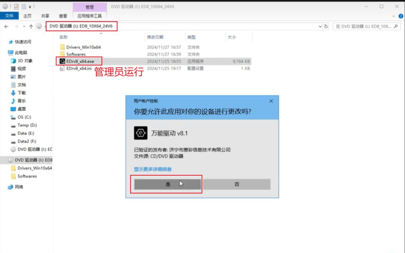Image resolution: width=405 pixels, height=253 pixels.
Task: Open the quick access toolbar customize dropdown
Action: coord(30,6)
